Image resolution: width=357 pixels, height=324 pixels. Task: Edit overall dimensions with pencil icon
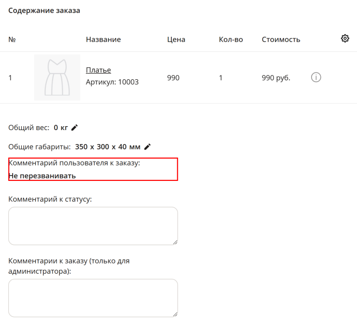click(x=148, y=147)
